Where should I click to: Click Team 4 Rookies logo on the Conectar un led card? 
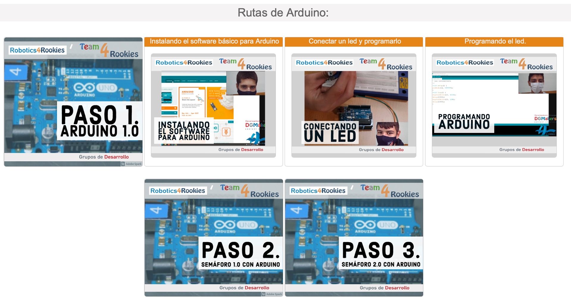point(386,64)
